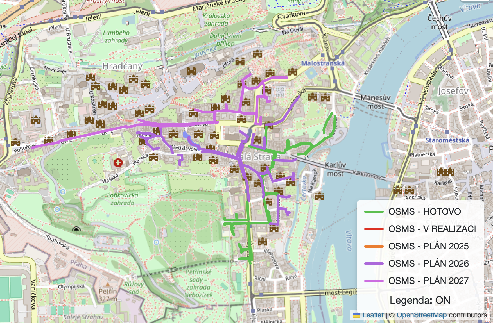Click the pink PLÁN 2027 color swatch

[374, 281]
